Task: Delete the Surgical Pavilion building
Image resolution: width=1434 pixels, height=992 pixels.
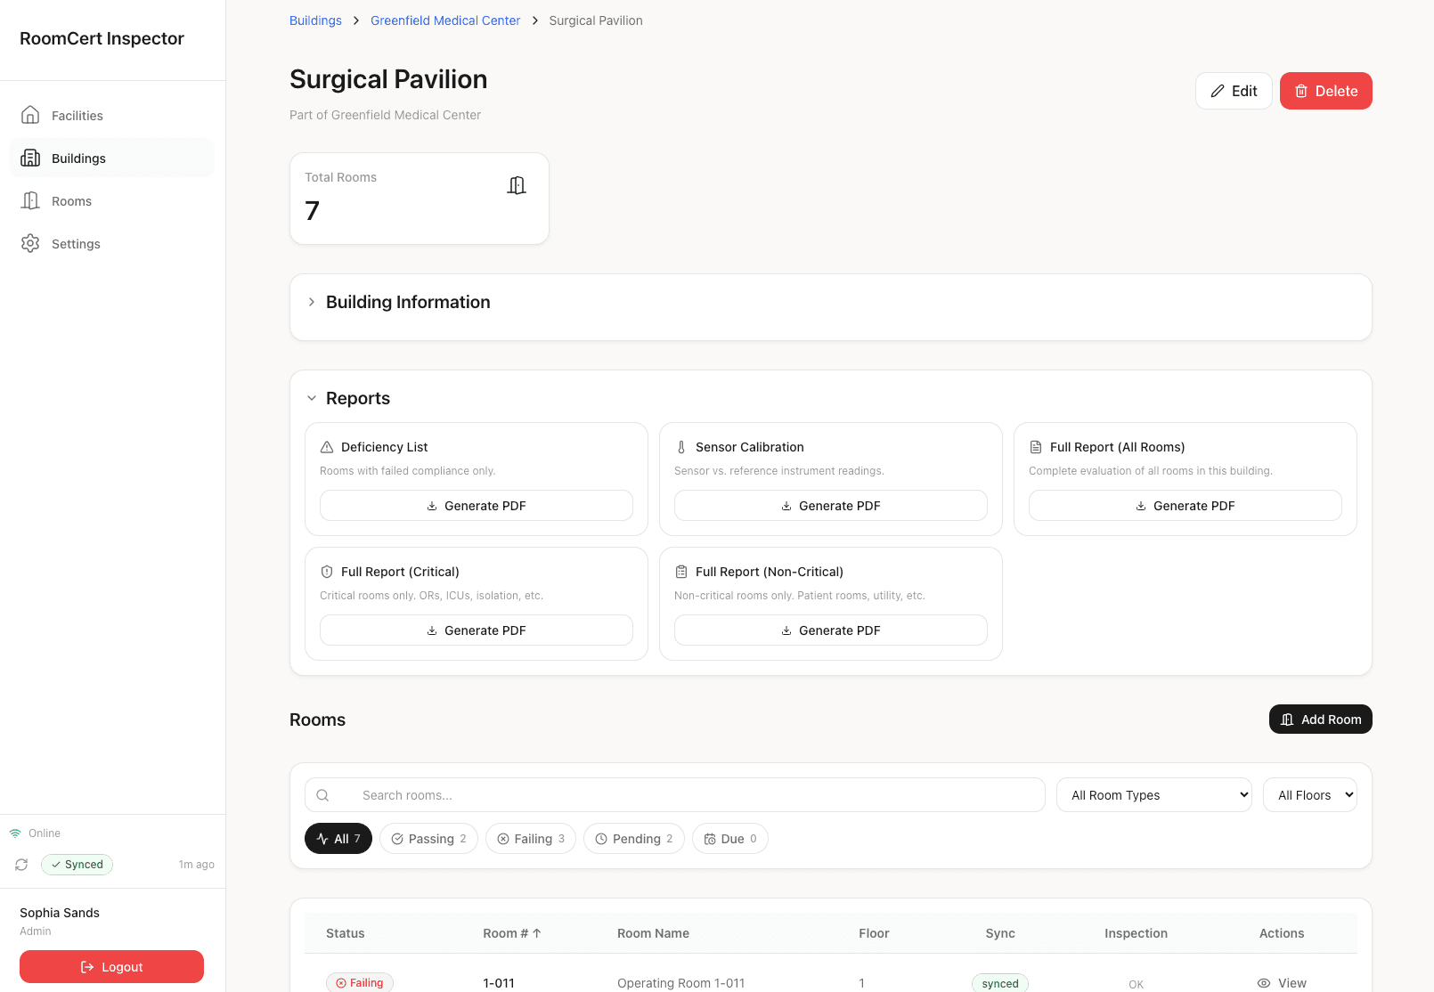Action: pos(1325,91)
